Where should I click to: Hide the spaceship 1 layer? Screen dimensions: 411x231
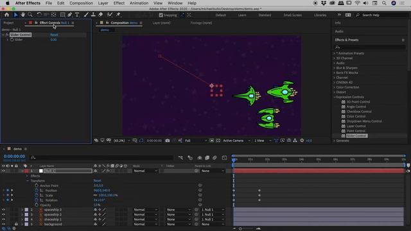point(3,219)
